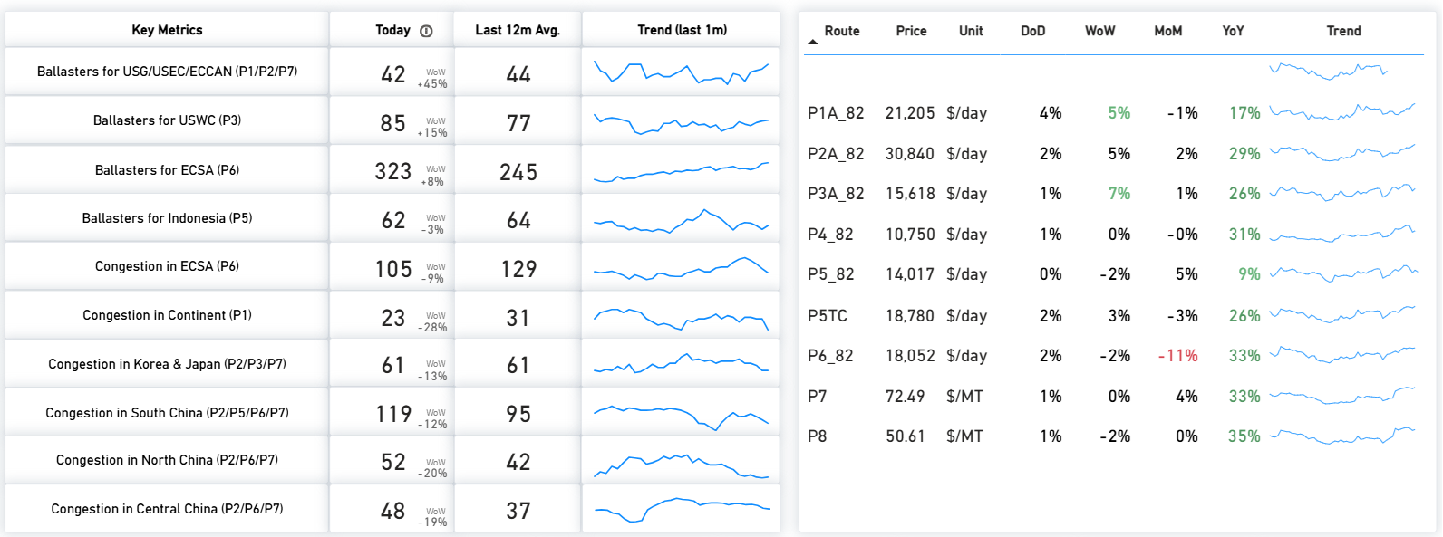Sort by the Route column header

click(842, 31)
